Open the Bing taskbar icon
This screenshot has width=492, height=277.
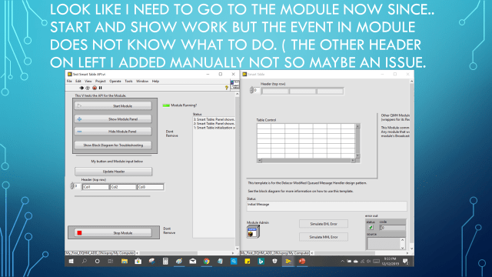tap(261, 262)
